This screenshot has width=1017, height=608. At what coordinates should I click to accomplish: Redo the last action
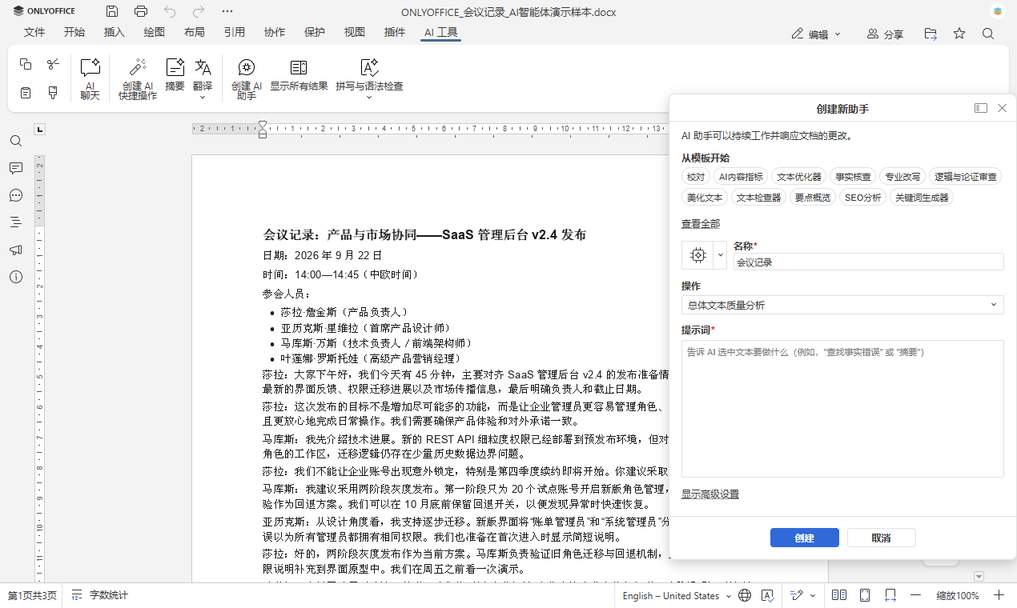point(199,11)
